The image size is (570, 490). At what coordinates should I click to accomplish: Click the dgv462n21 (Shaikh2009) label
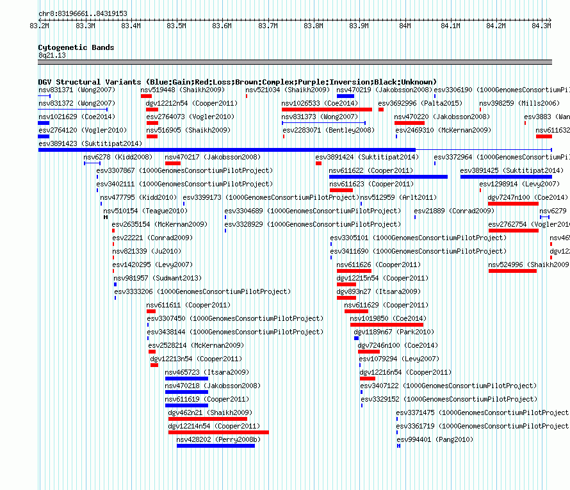click(210, 412)
